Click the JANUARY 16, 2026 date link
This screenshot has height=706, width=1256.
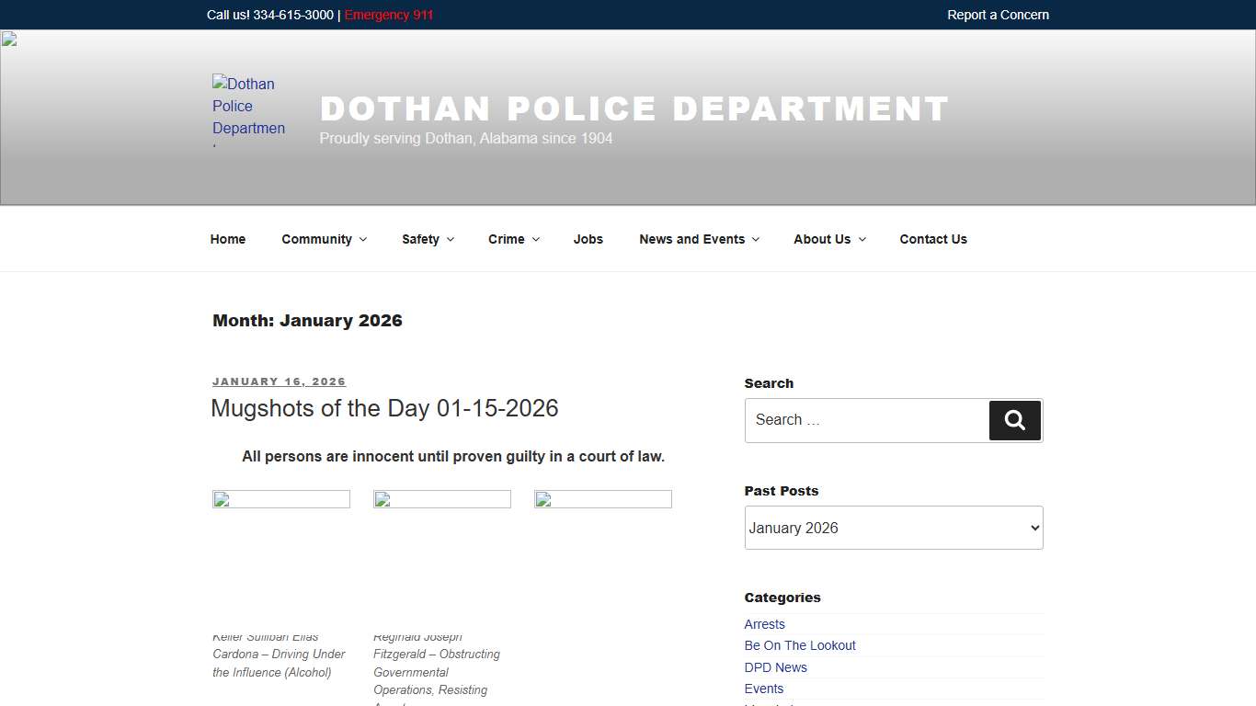click(279, 381)
